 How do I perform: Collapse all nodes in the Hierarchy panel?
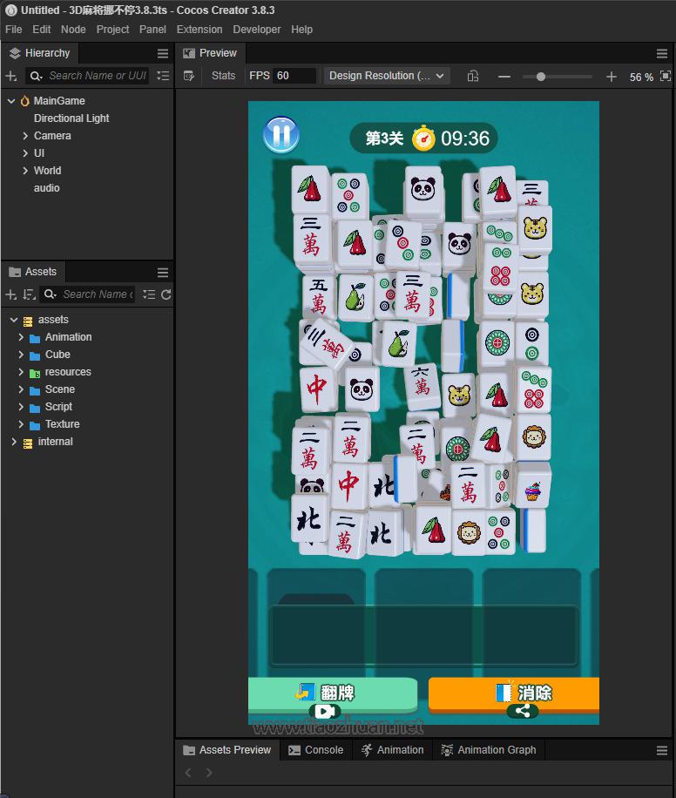[163, 76]
